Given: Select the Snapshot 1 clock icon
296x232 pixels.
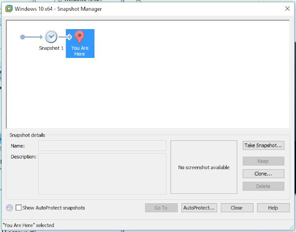Looking at the screenshot, I should [51, 37].
